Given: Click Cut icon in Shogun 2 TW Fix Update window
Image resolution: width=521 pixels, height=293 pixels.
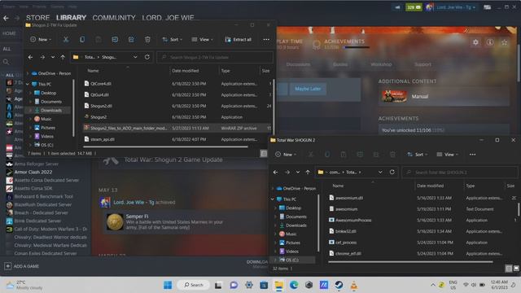Looking at the screenshot, I should (66, 40).
